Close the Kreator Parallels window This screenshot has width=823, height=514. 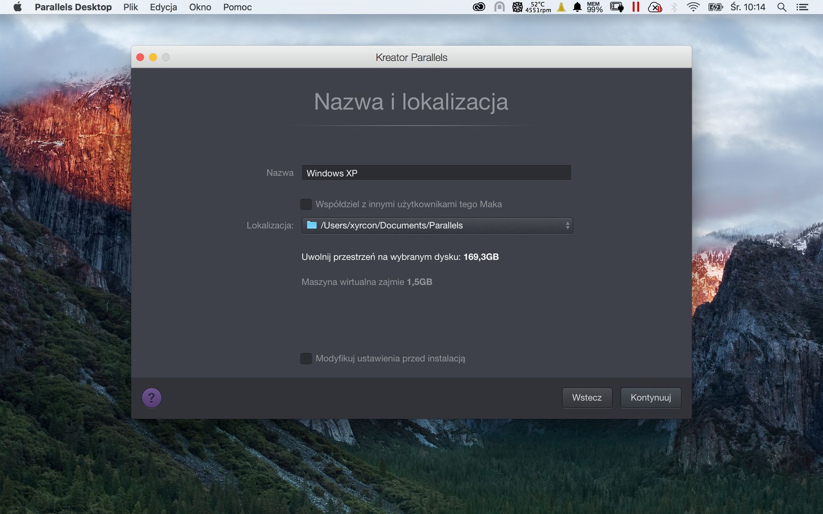point(140,57)
